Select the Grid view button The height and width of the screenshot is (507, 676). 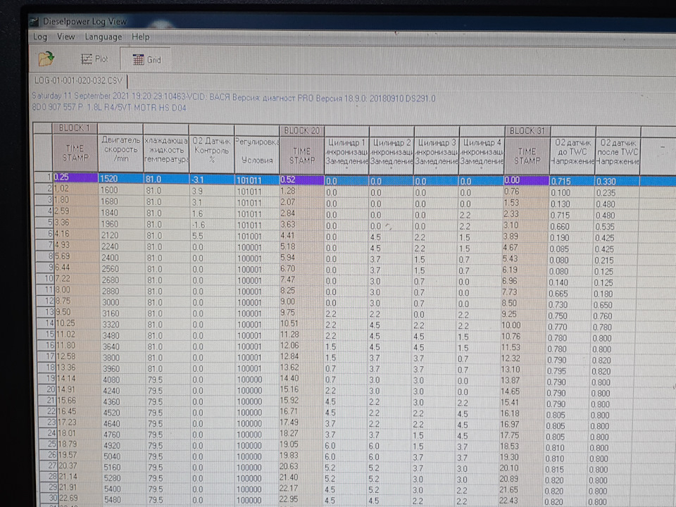(146, 60)
